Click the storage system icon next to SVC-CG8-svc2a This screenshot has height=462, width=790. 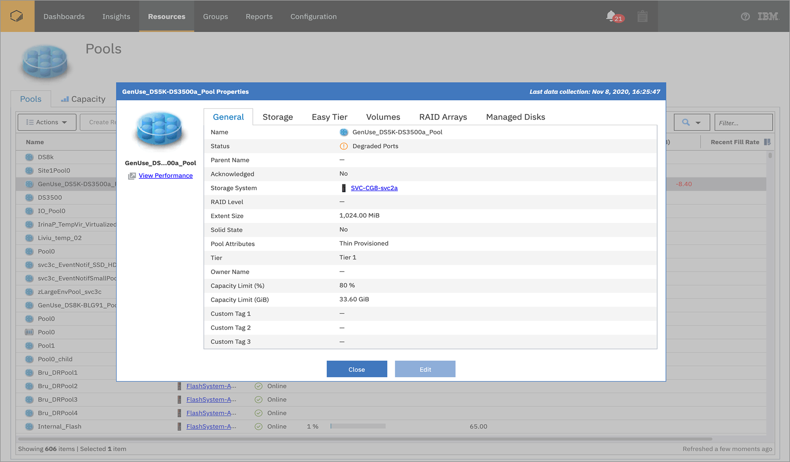click(344, 188)
